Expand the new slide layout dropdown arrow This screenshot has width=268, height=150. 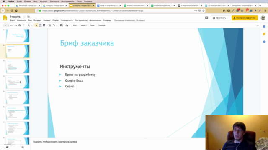pos(8,25)
